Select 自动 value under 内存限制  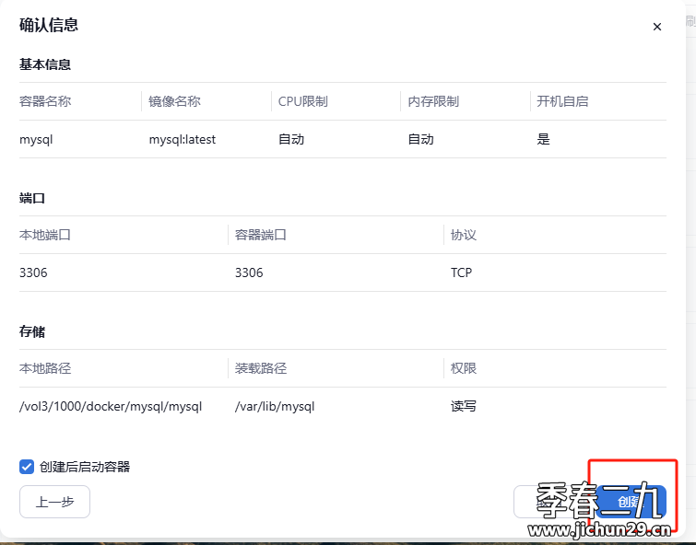click(x=420, y=139)
